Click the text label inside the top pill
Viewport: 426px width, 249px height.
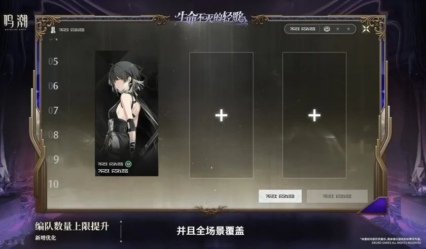[303, 29]
